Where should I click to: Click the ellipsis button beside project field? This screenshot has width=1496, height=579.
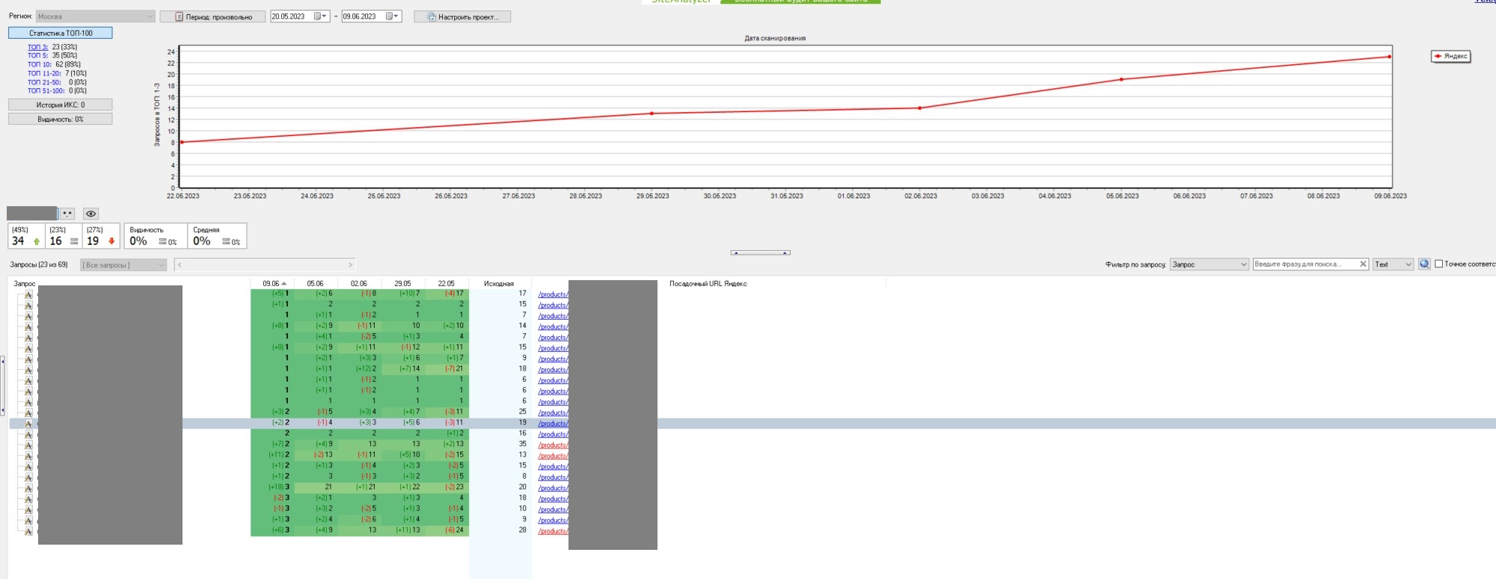click(67, 214)
